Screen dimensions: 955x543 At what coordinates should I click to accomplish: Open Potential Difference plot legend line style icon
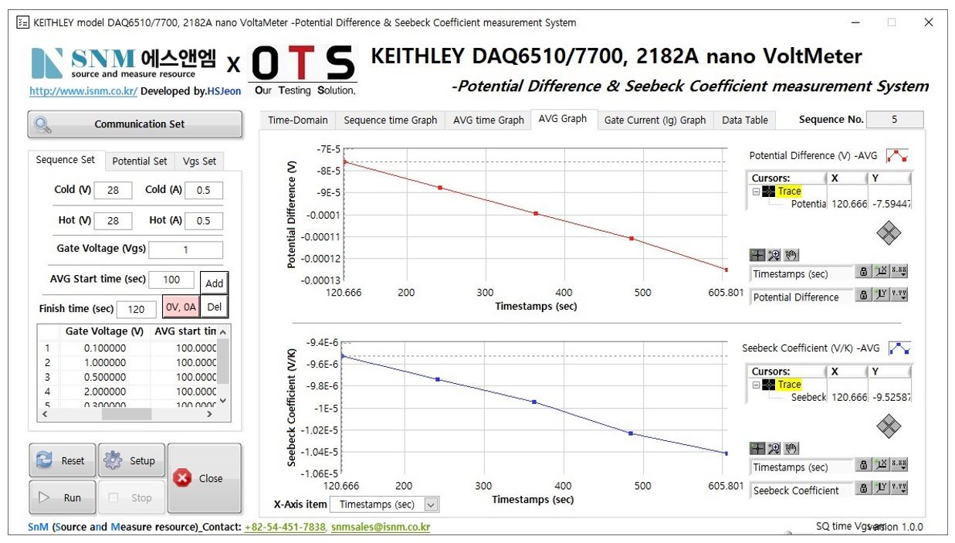(x=897, y=155)
